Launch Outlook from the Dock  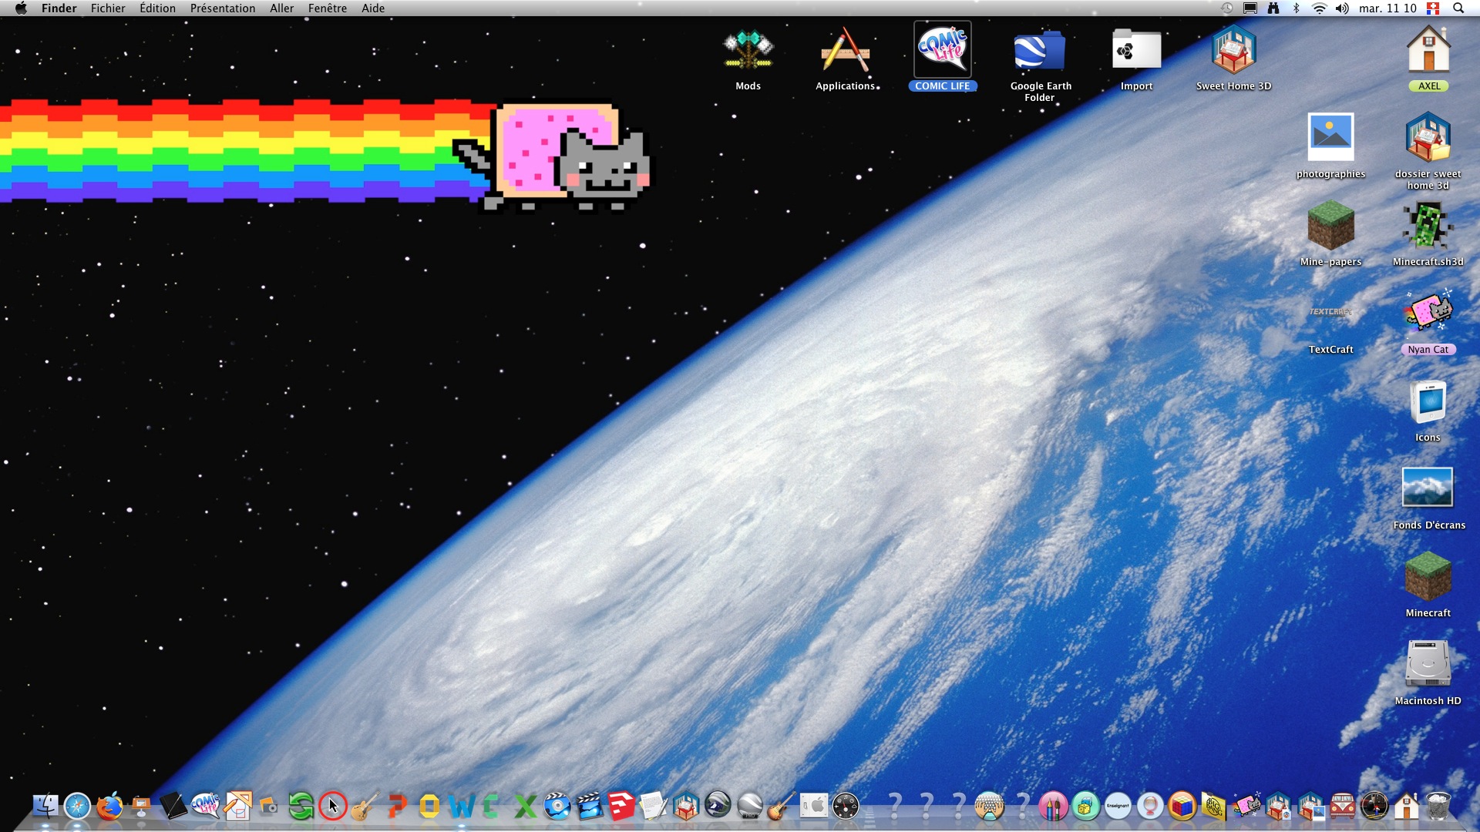(x=429, y=807)
